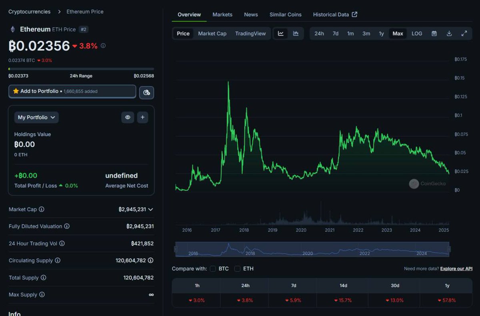Screen dimensions: 480x316
Task: Toggle holdings visibility eye icon
Action: [x=128, y=117]
